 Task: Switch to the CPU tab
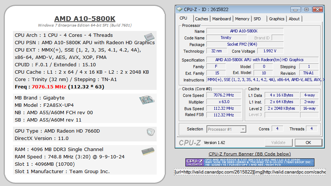coord(183,18)
